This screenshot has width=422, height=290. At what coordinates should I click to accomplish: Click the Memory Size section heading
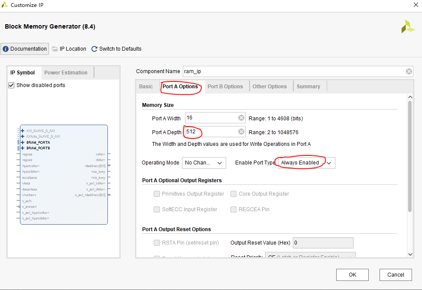[158, 105]
